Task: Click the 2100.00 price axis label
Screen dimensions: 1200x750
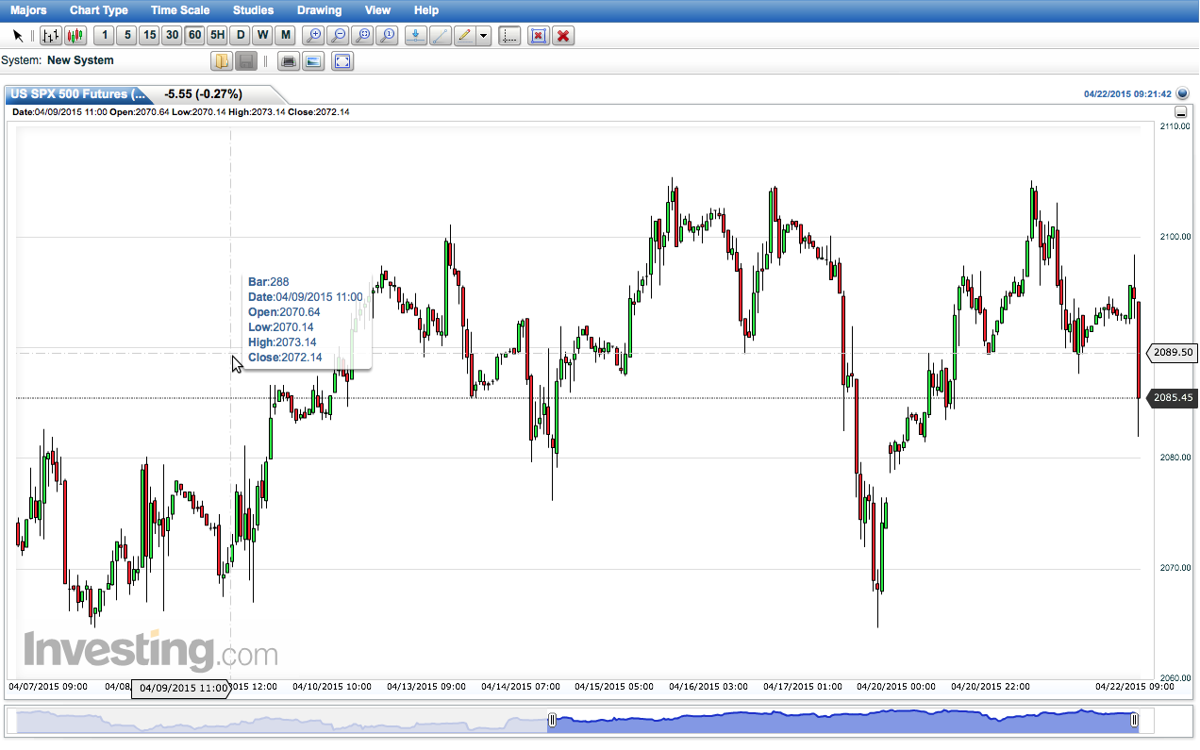Action: coord(1176,236)
